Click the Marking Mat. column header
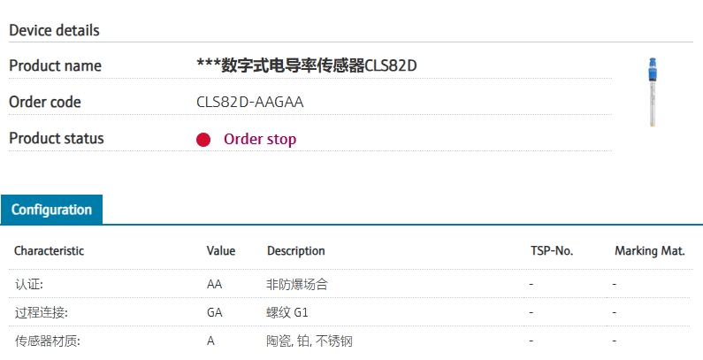703x360 pixels. pos(650,250)
